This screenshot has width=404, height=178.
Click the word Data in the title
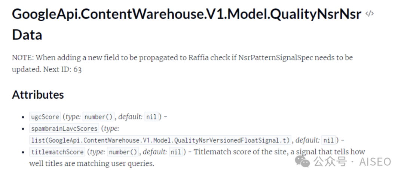pyautogui.click(x=27, y=35)
